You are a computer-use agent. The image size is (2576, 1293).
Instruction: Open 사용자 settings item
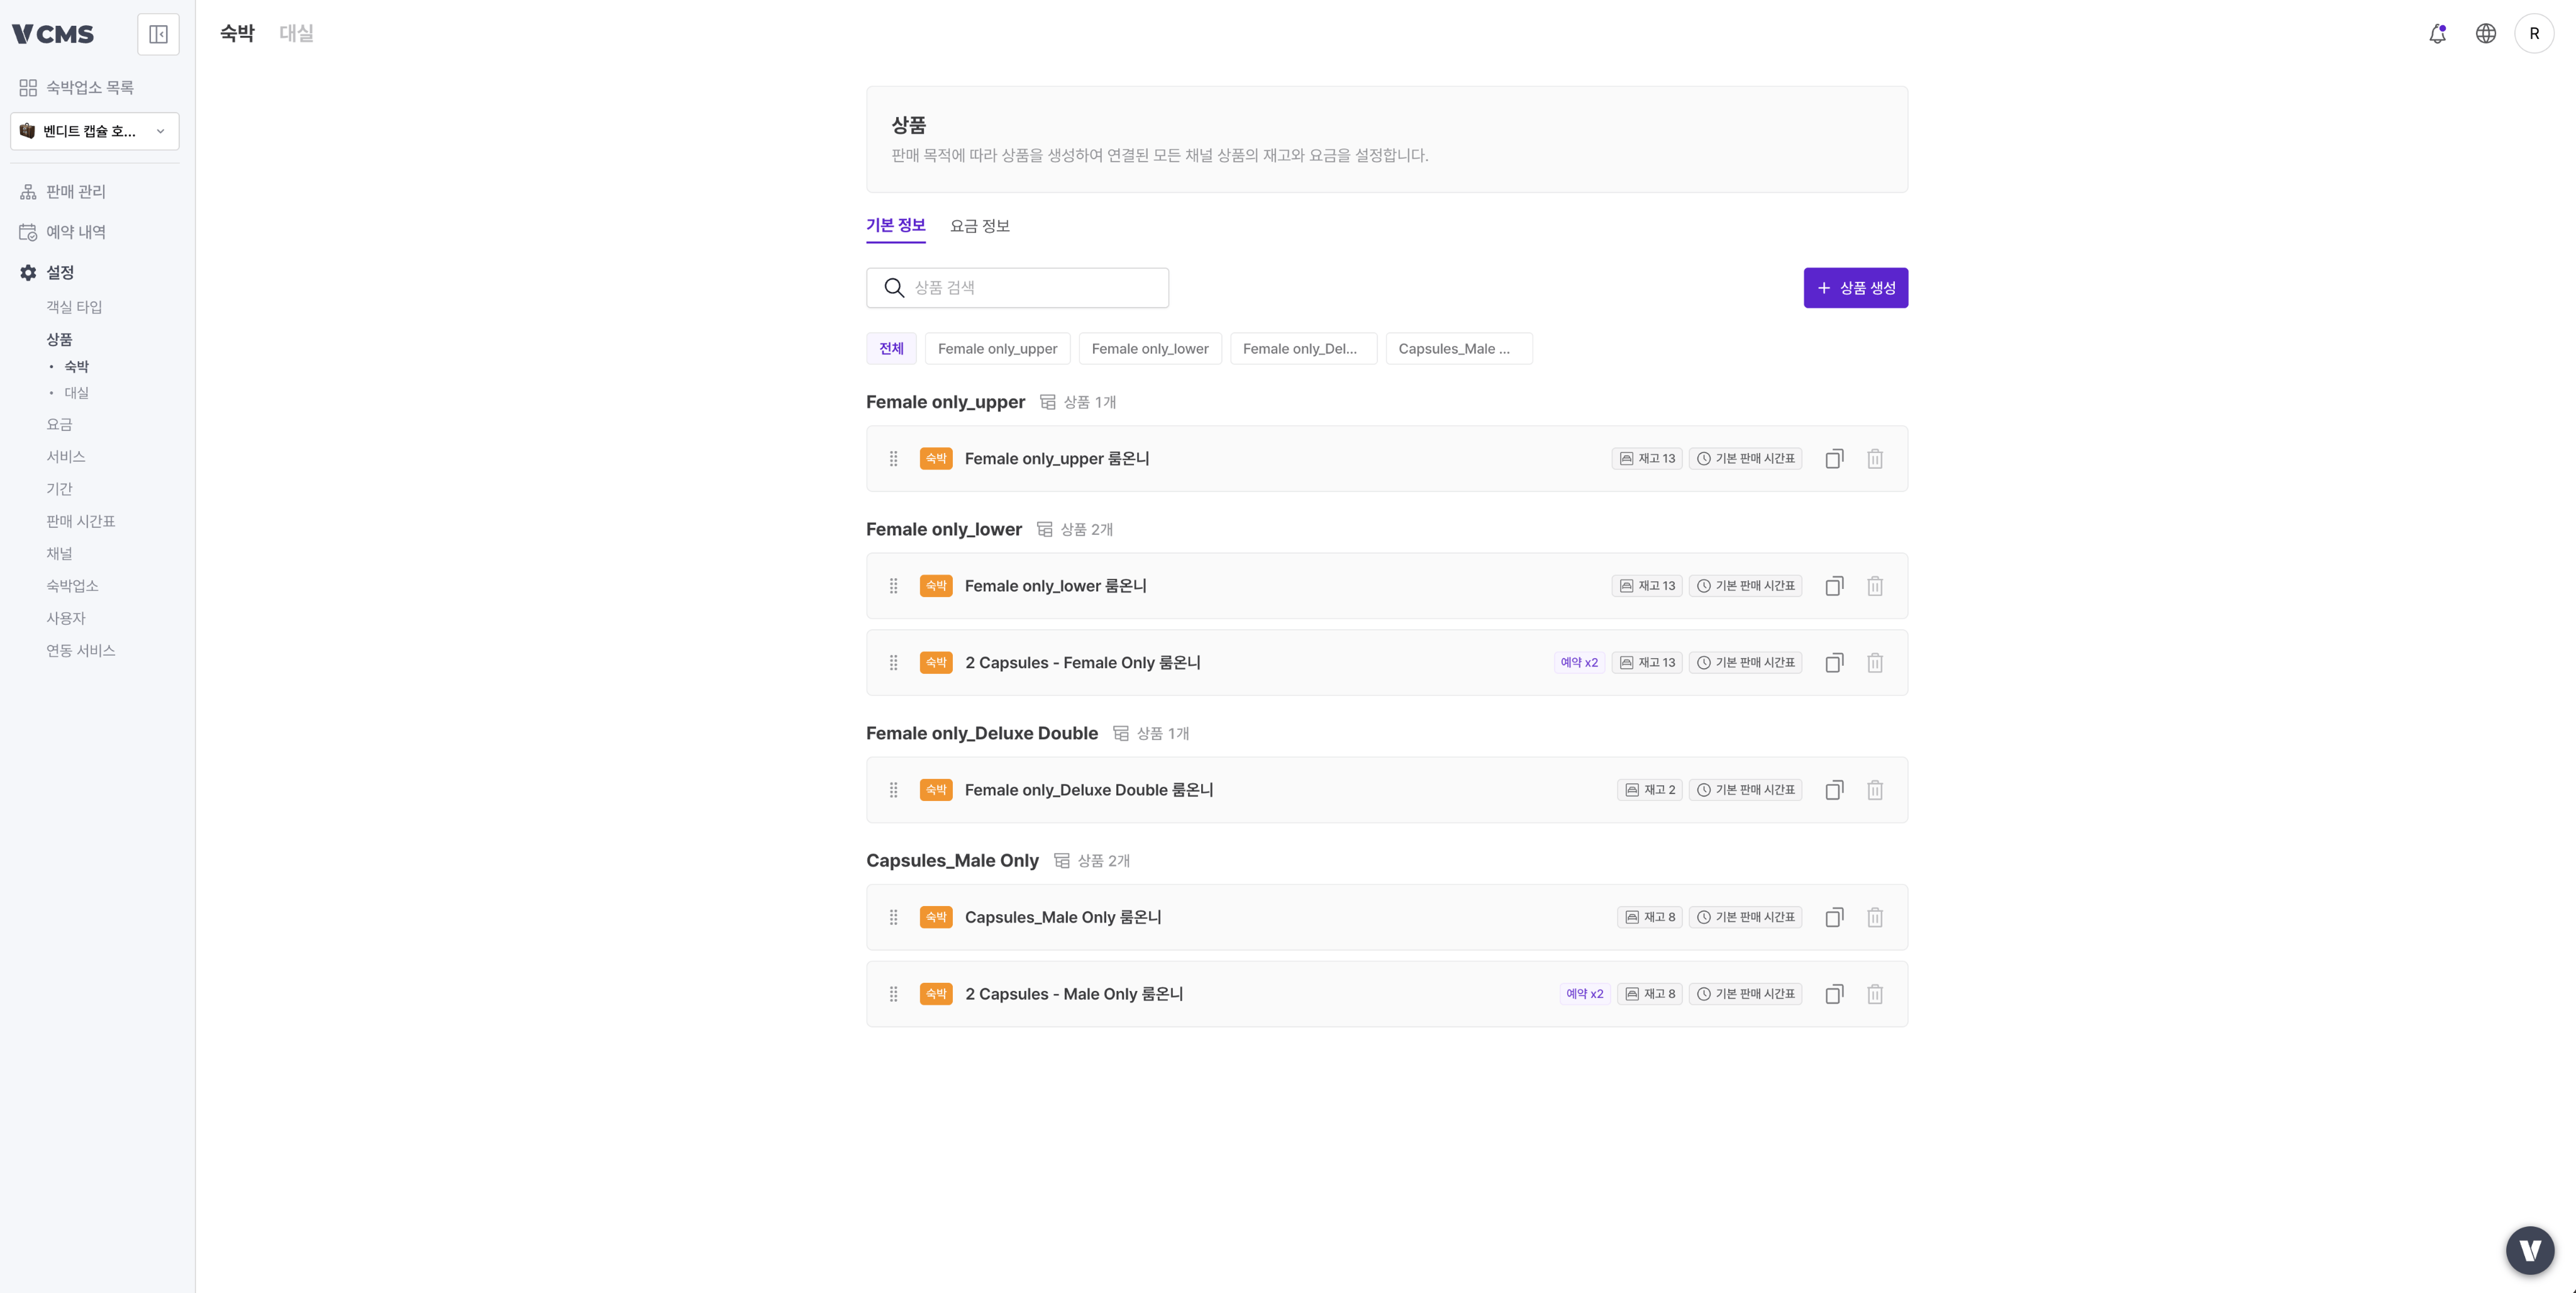tap(66, 619)
